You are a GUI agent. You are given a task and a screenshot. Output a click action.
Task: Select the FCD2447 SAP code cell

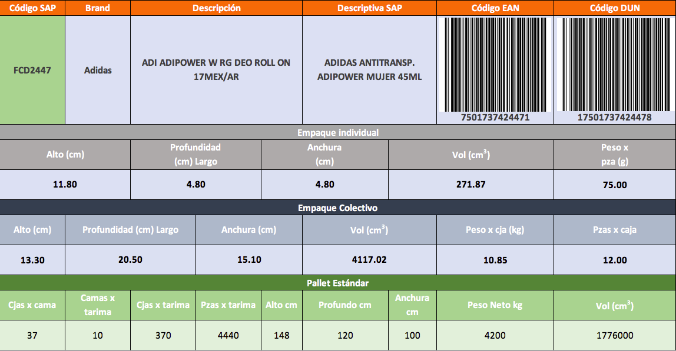click(32, 70)
